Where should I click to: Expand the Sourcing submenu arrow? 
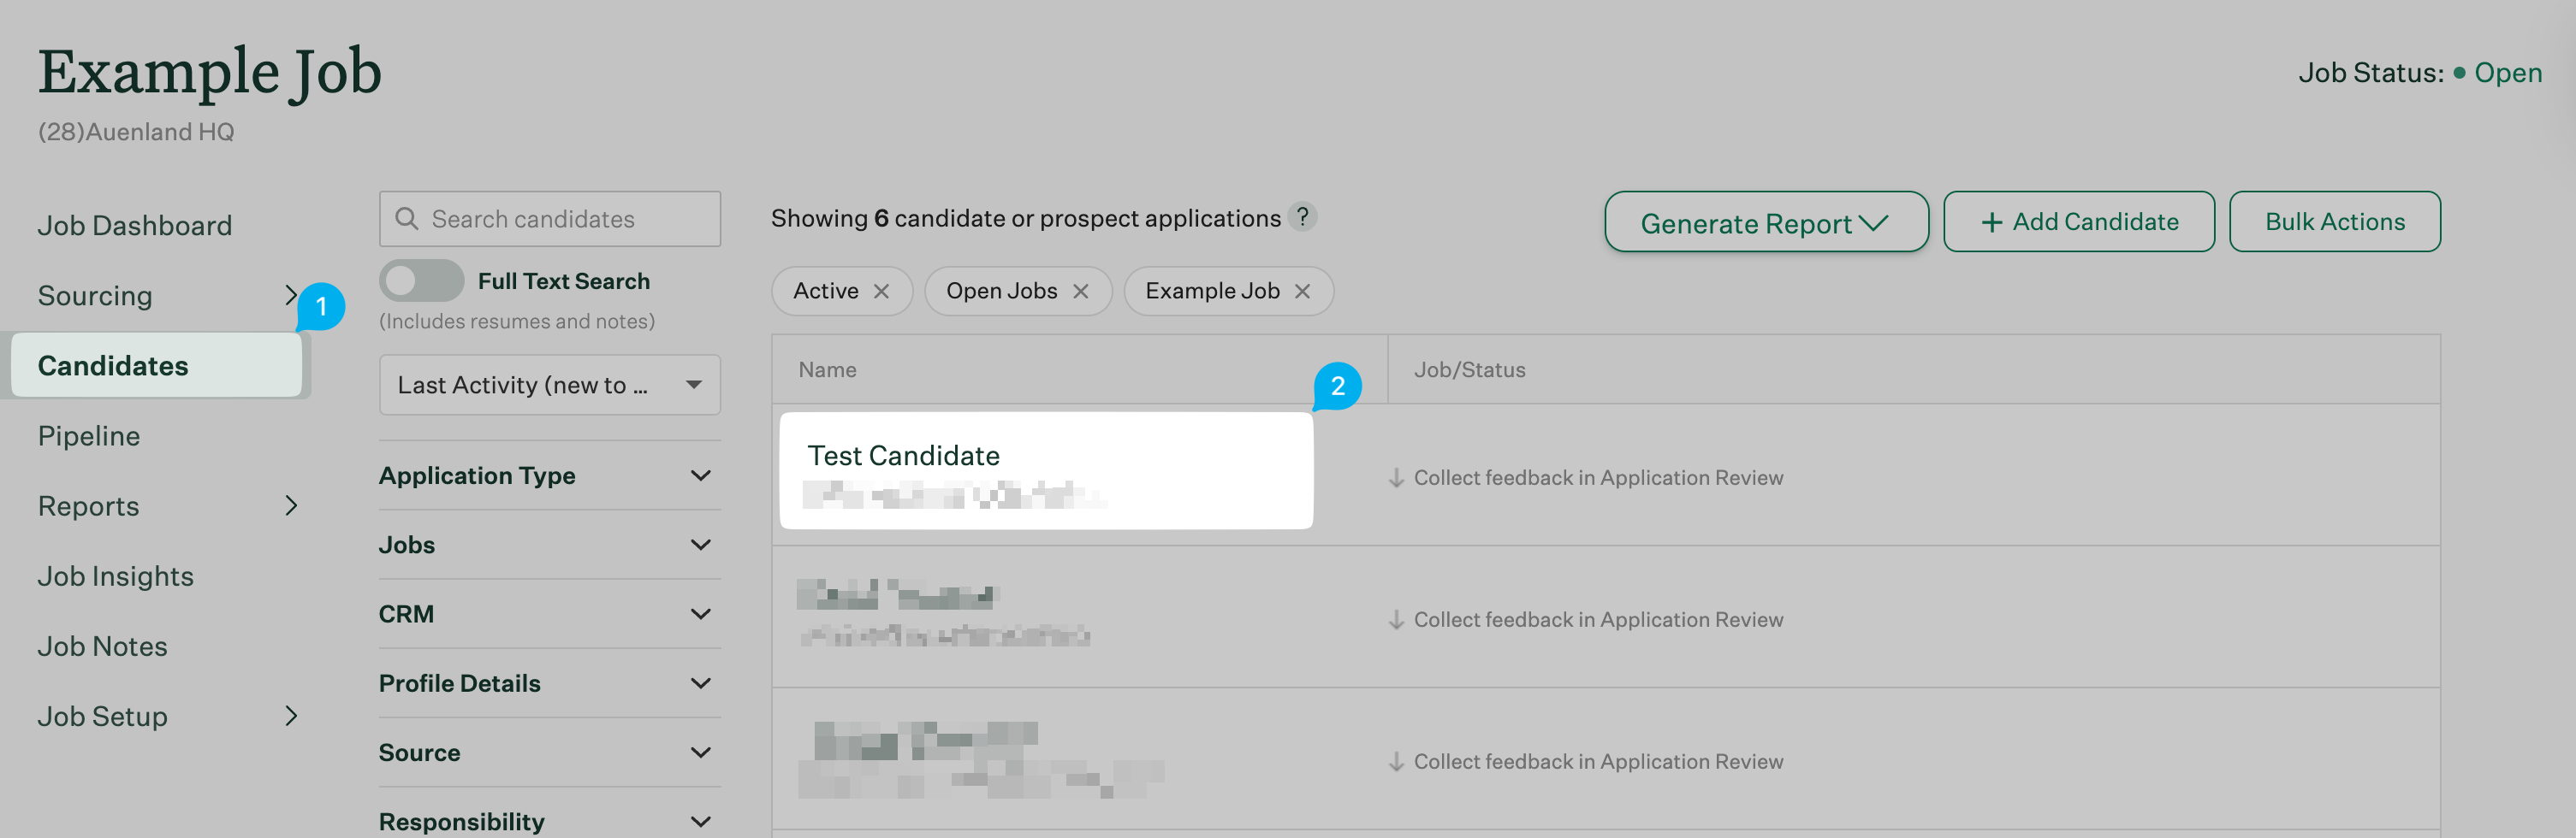[x=290, y=296]
